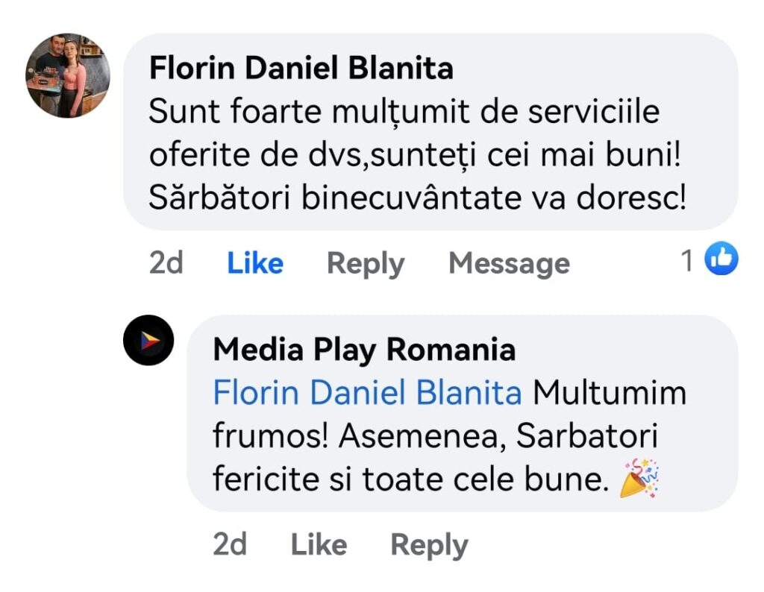Click the "Sunt foarte mulțumit de serviciile" text line
This screenshot has height=592, width=764.
pos(404,113)
